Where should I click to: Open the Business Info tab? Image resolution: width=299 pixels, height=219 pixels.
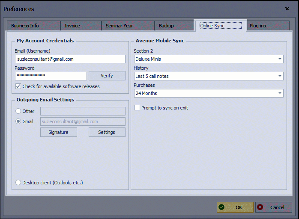[x=33, y=26]
